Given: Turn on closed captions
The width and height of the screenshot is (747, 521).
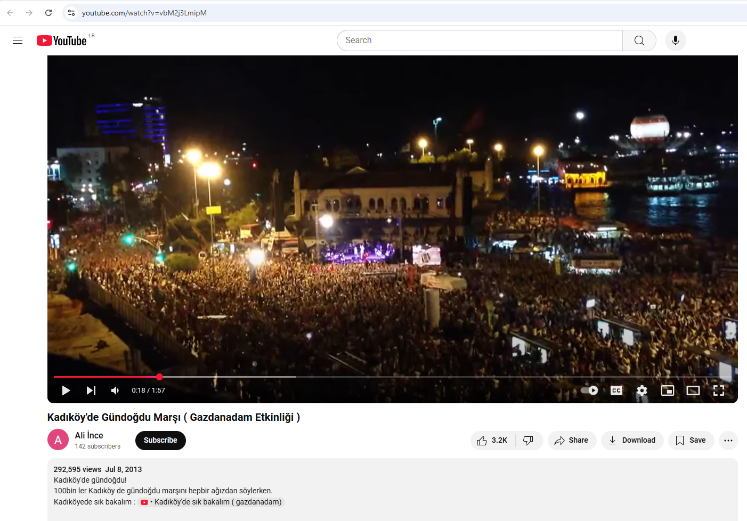Looking at the screenshot, I should point(616,390).
